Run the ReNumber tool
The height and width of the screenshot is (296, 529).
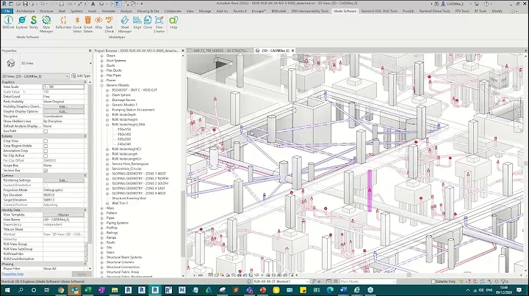[x=63, y=23]
